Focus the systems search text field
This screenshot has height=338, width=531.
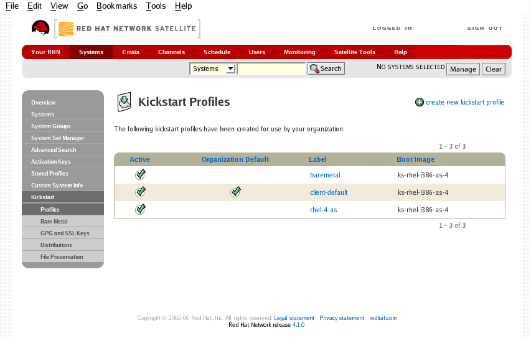pyautogui.click(x=271, y=69)
